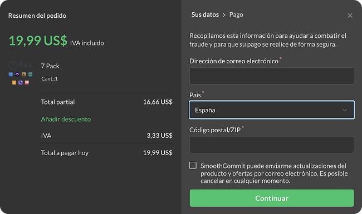
Task: Click the Resumen del pedido heading
Action: [x=37, y=16]
